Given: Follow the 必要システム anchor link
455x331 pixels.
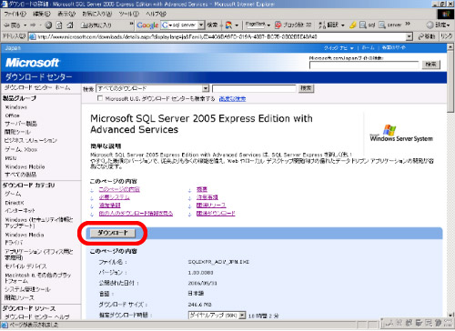Looking at the screenshot, I should tap(114, 197).
